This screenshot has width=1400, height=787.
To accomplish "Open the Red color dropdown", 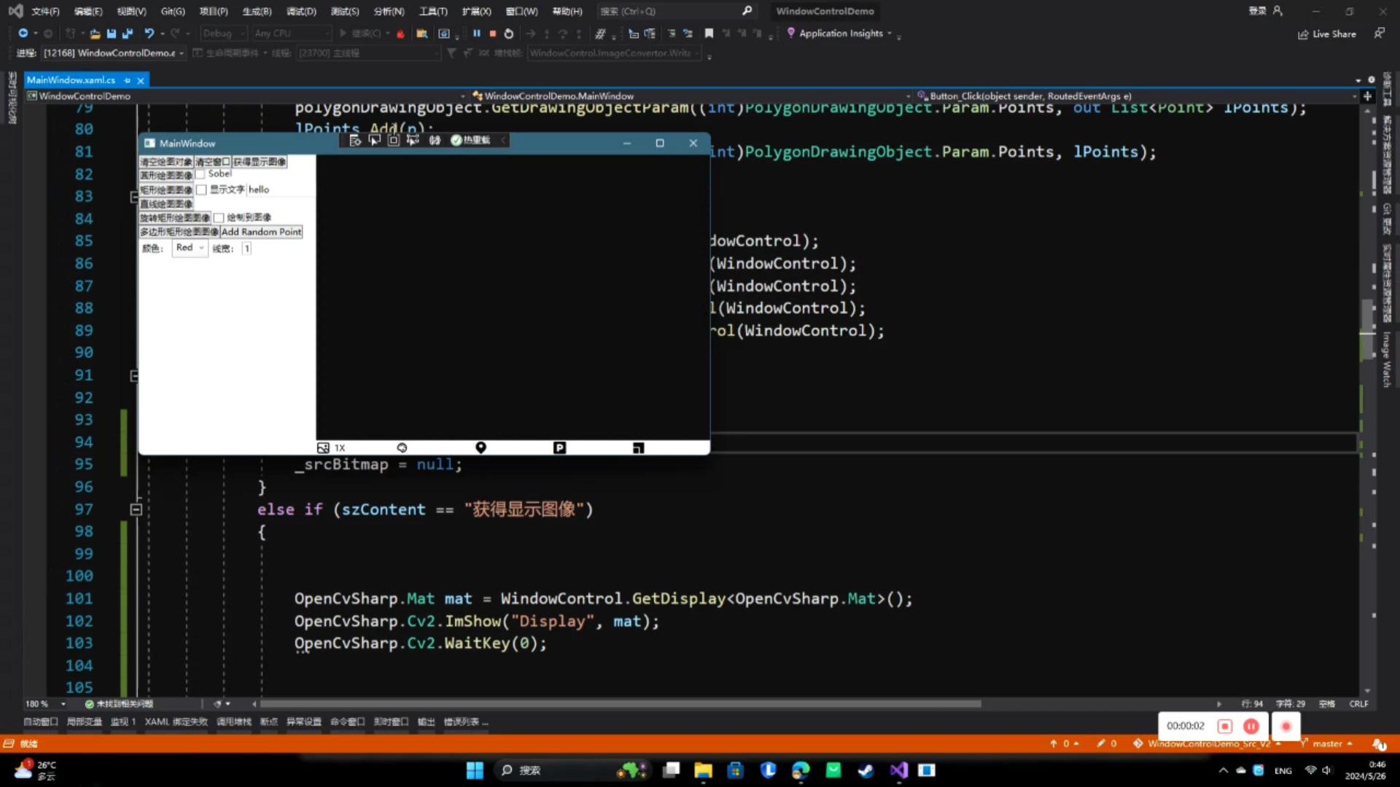I will coord(190,248).
